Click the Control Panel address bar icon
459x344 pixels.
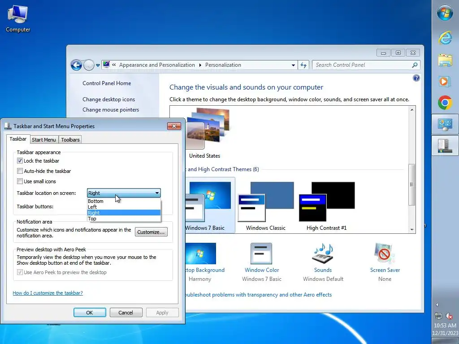(106, 64)
